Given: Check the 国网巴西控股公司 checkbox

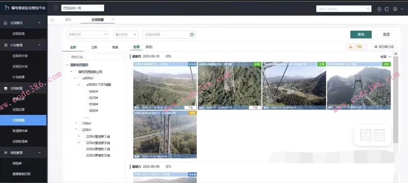Looking at the screenshot, I should (75, 72).
